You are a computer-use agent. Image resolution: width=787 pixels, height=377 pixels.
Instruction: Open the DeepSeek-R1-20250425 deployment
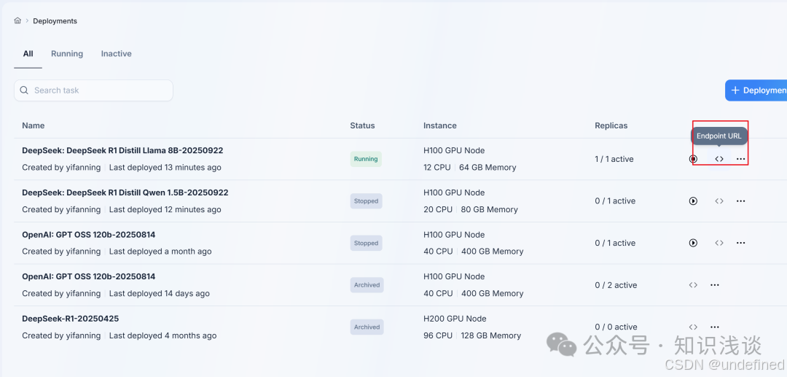pos(70,318)
